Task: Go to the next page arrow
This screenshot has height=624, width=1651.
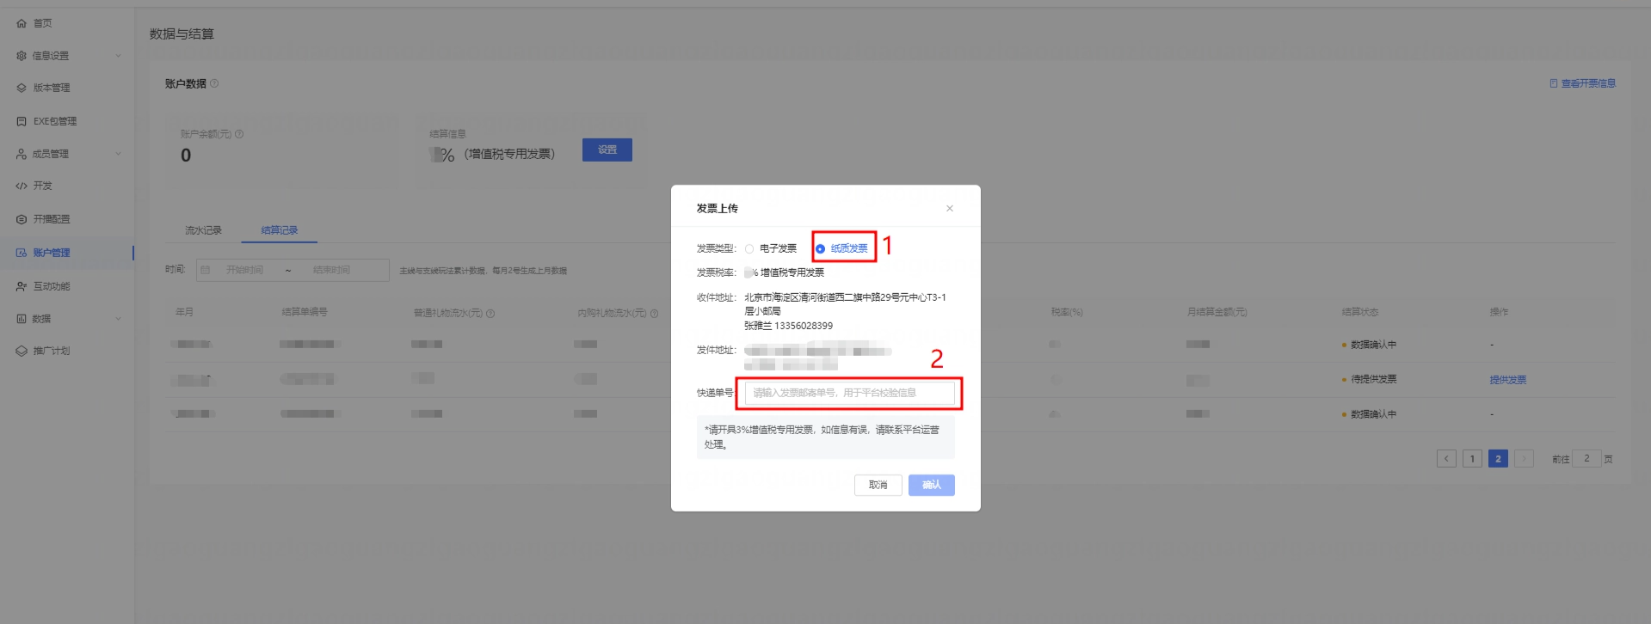Action: [x=1524, y=459]
